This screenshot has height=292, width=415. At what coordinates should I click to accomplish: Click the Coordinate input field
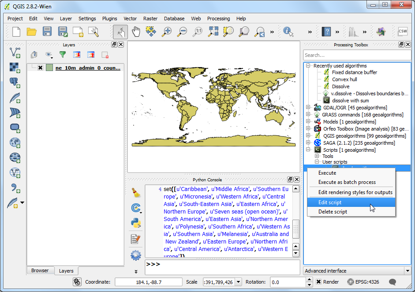[149, 282]
